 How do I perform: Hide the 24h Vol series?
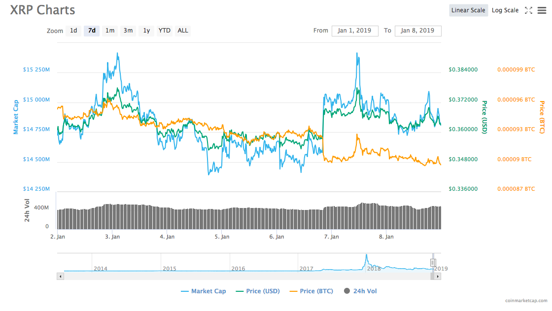364,291
